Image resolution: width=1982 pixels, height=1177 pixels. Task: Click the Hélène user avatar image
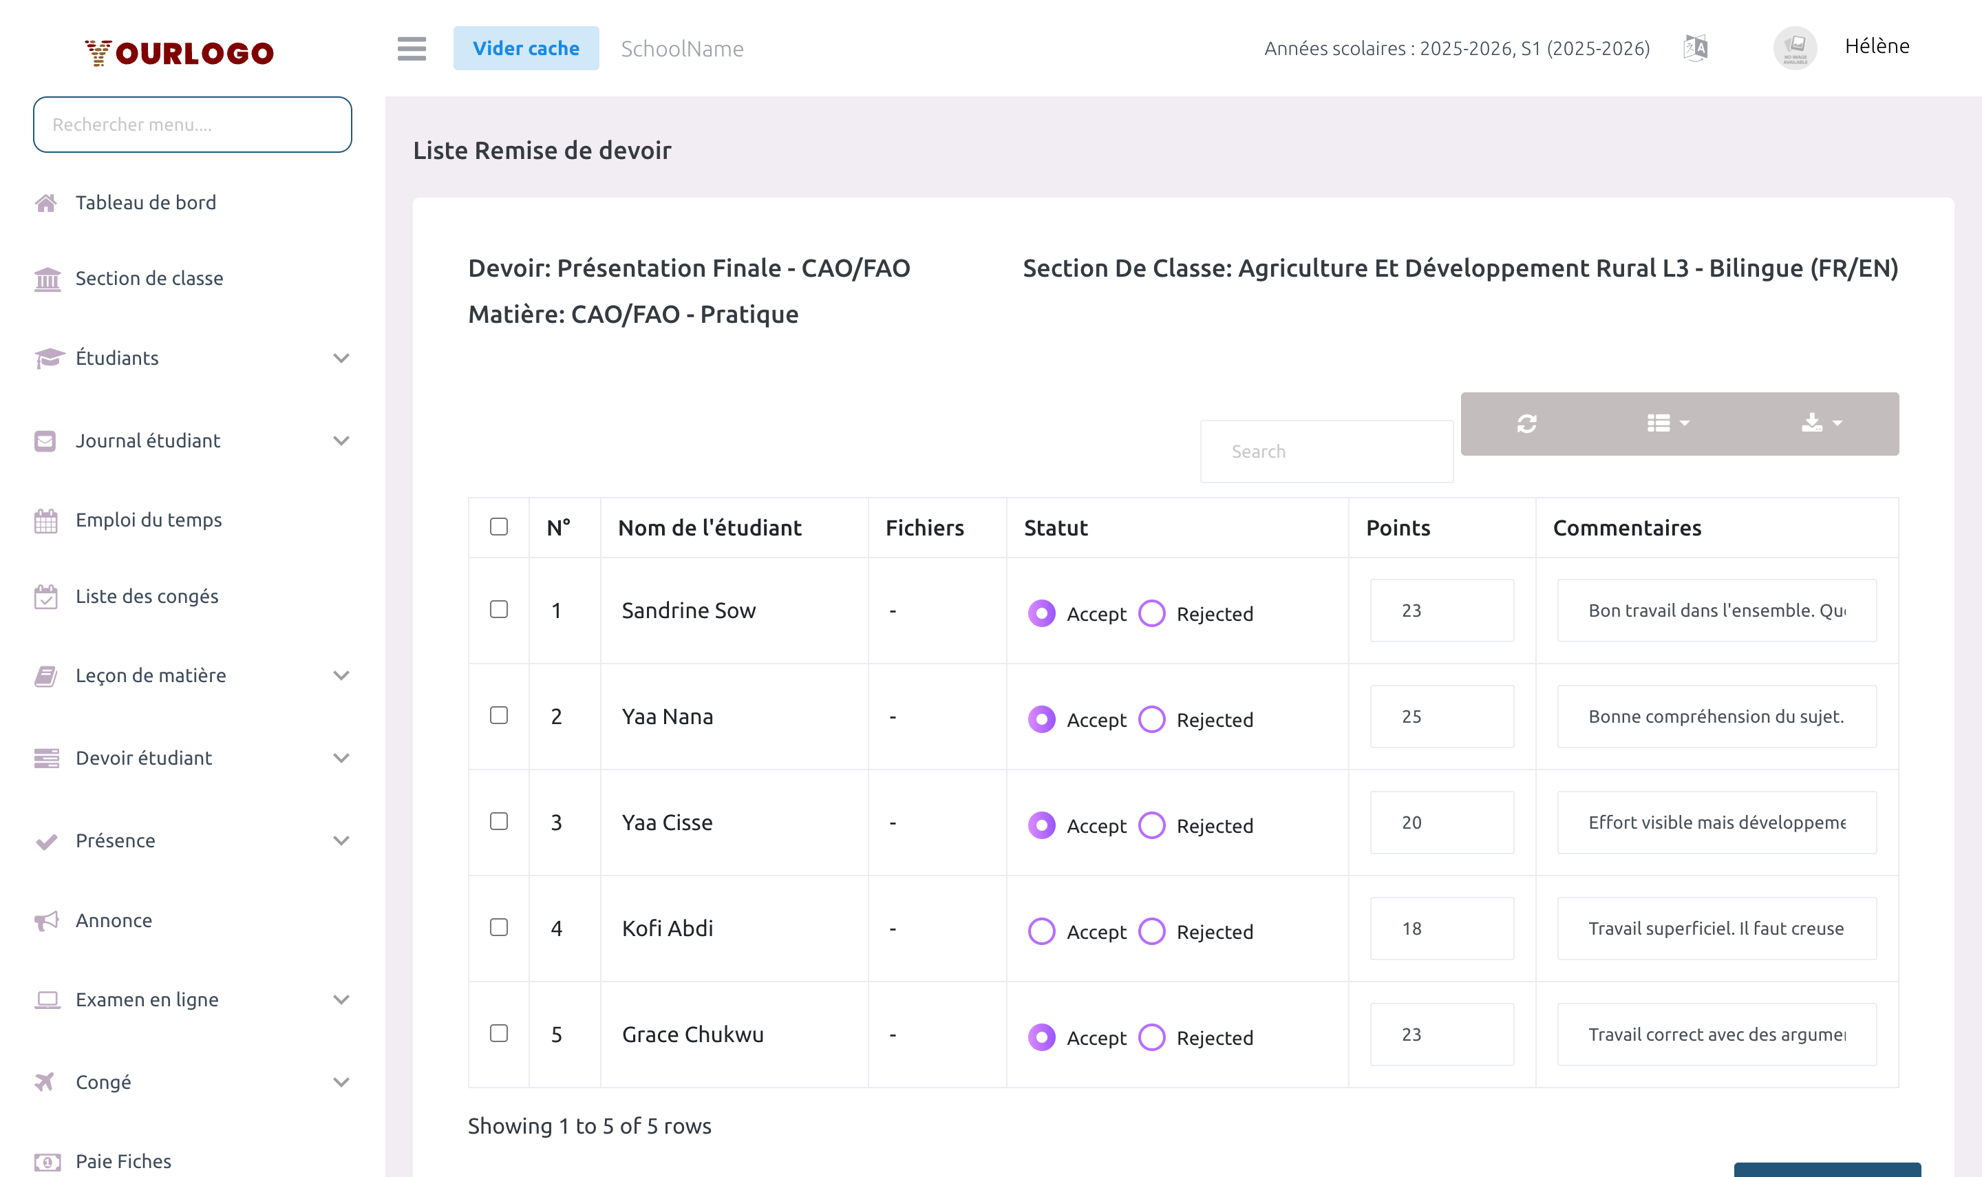pos(1794,48)
